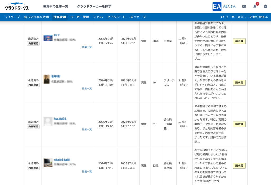Open タイムシート menu item
The height and width of the screenshot is (185, 271).
point(116,17)
